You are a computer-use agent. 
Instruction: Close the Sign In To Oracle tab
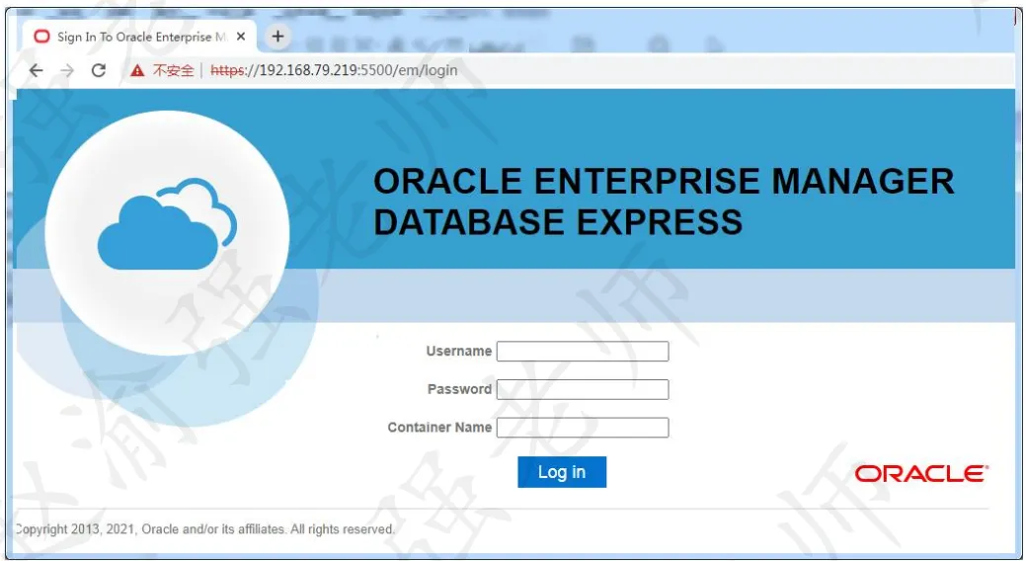tap(241, 37)
